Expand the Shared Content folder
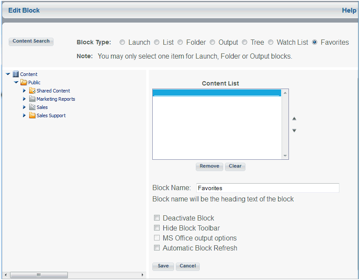 (x=24, y=91)
